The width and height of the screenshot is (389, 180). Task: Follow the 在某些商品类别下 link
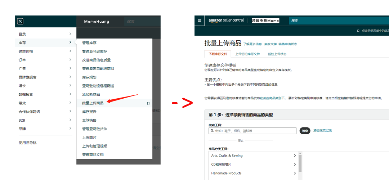point(273,98)
